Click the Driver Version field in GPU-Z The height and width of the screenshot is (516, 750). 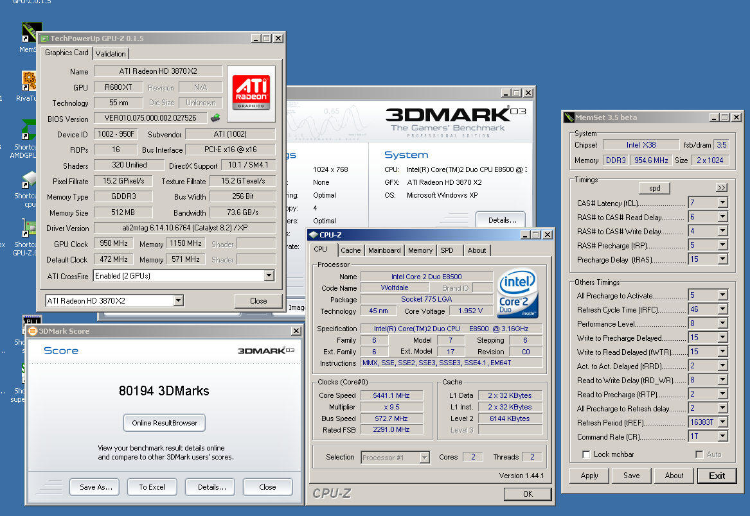(184, 228)
